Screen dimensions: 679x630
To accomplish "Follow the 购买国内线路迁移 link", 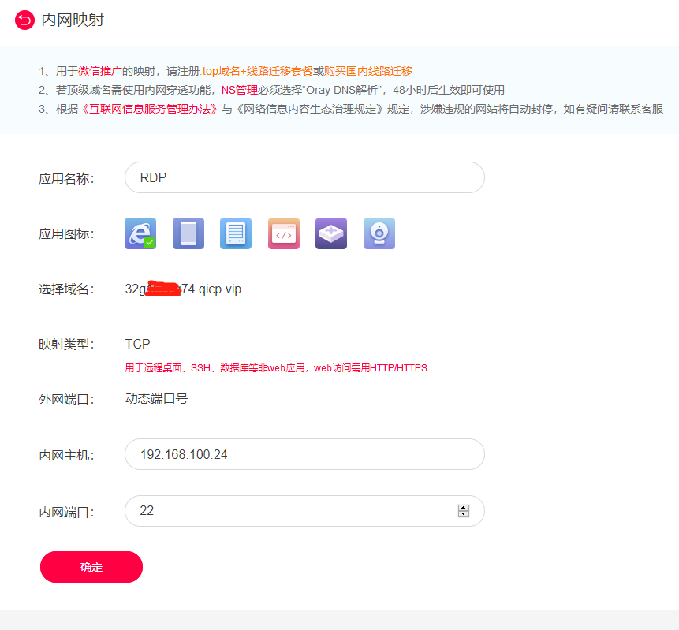I will pos(367,71).
